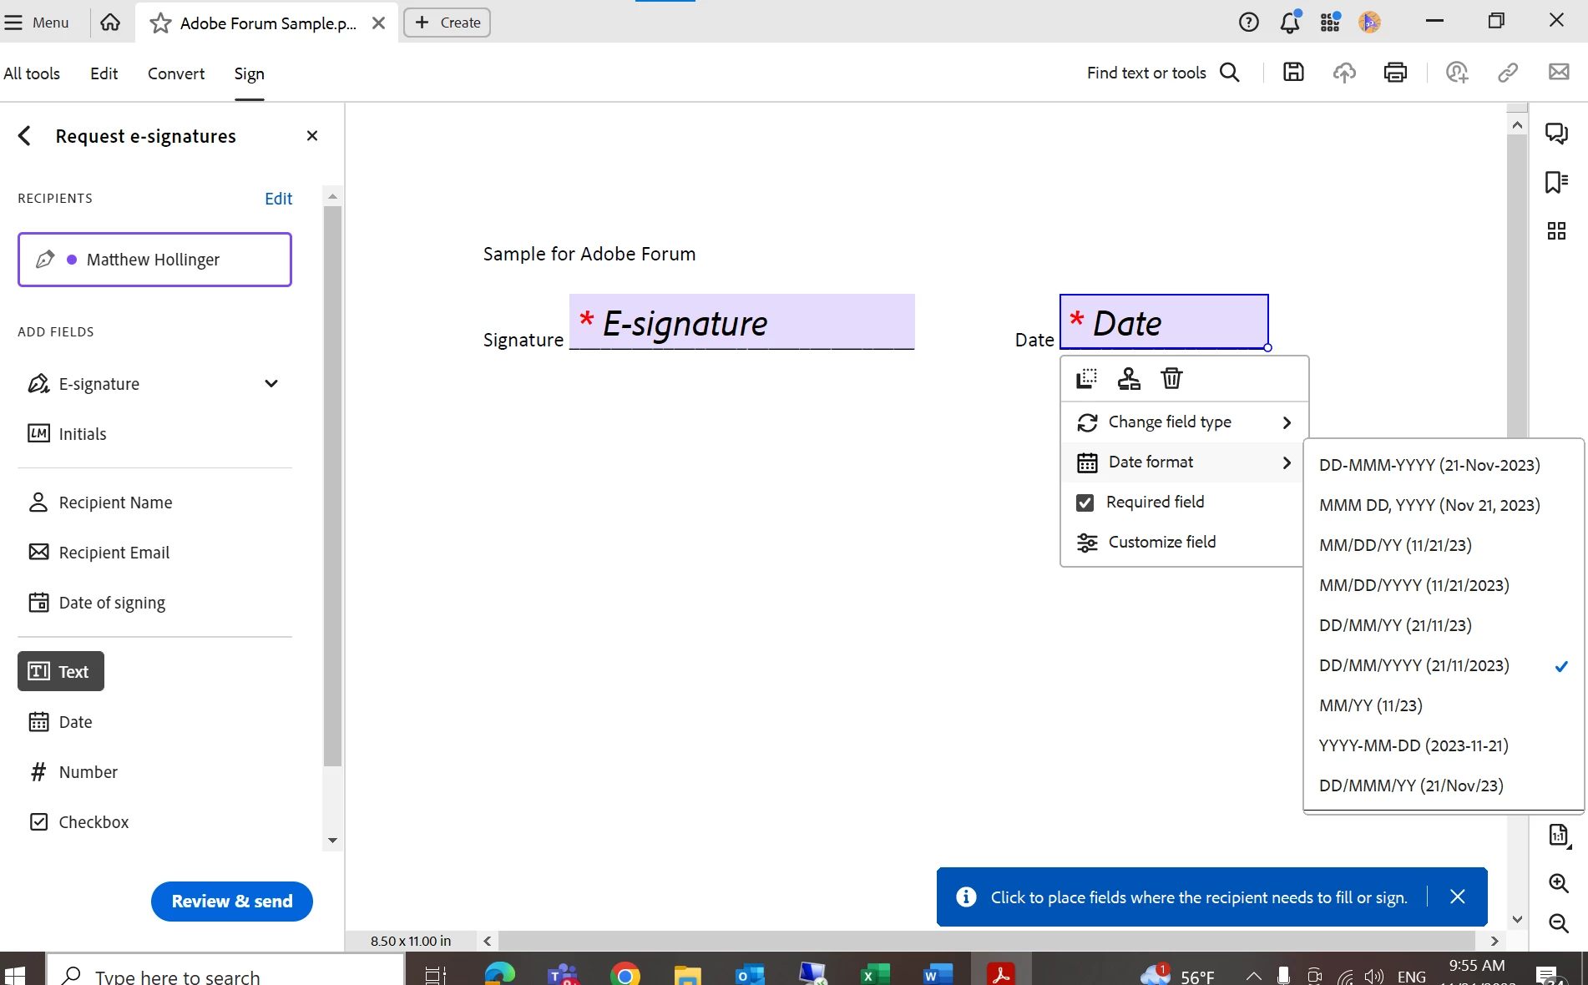This screenshot has height=985, width=1588.
Task: Click the page display icon
Action: click(1559, 835)
